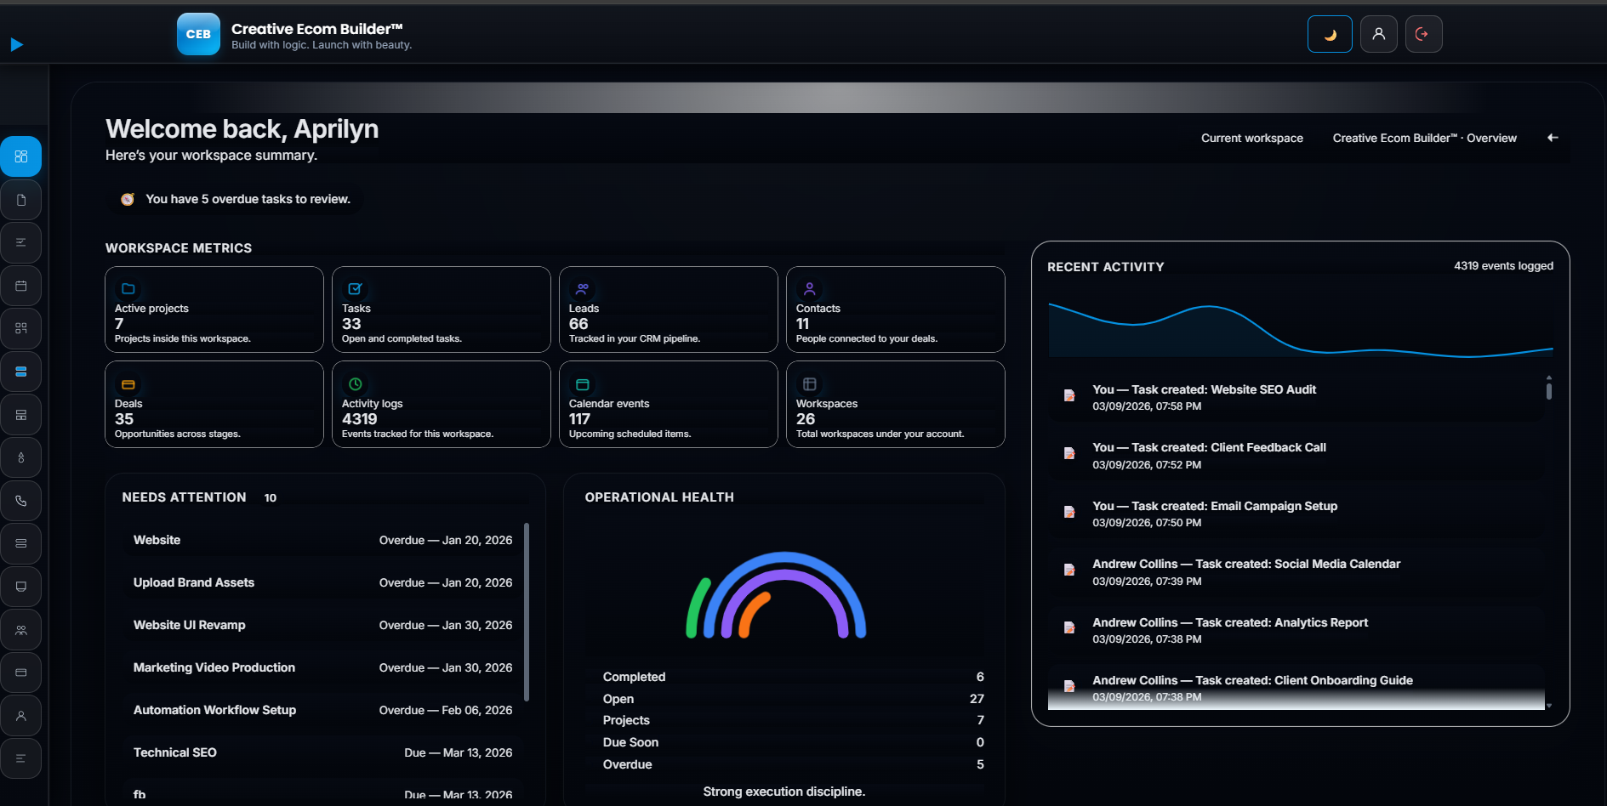Open the profile icon in the top header
This screenshot has height=806, width=1607.
[1378, 34]
